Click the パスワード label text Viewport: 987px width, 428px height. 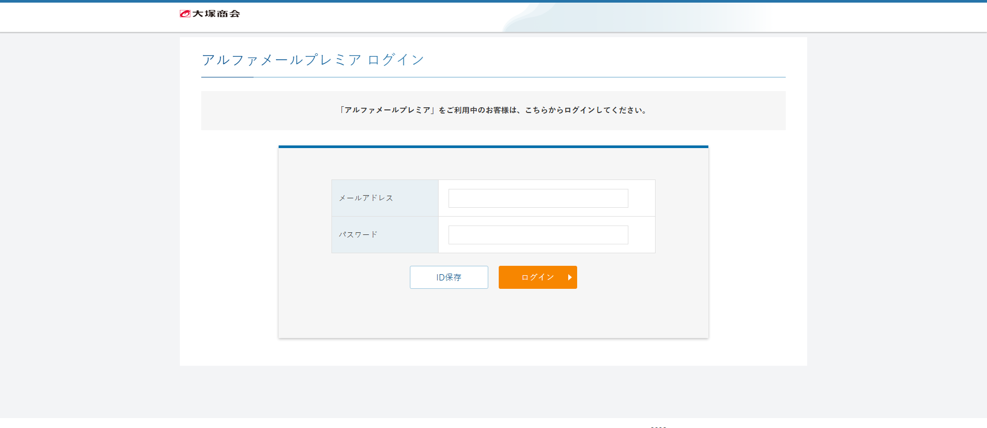(358, 234)
